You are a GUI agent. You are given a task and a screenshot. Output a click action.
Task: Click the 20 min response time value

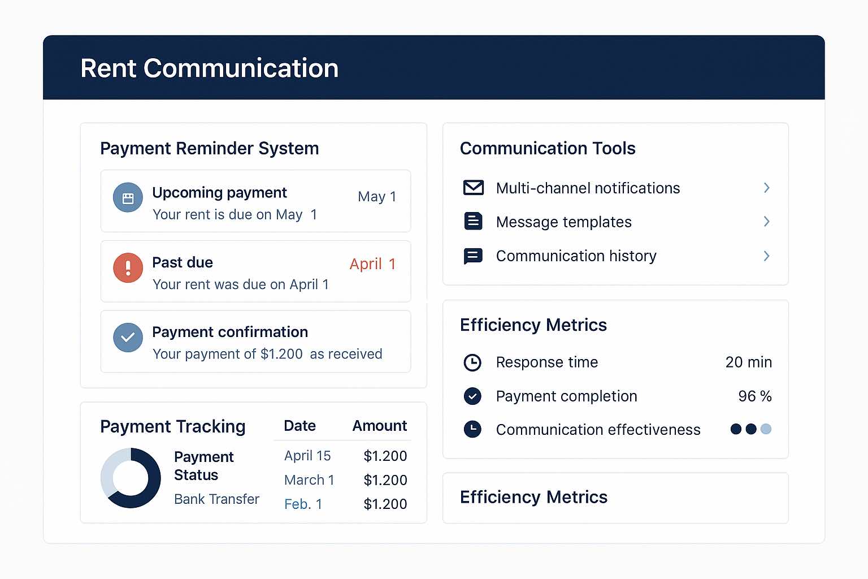[x=749, y=362]
